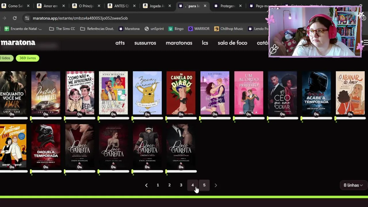Go to page 1
The image size is (368, 207).
click(x=158, y=185)
